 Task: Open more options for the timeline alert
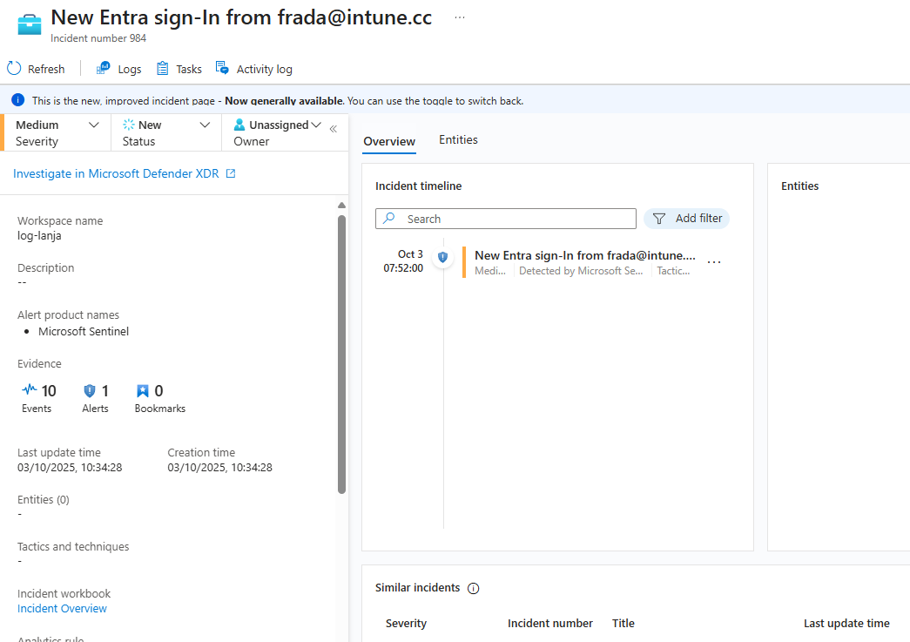(714, 262)
